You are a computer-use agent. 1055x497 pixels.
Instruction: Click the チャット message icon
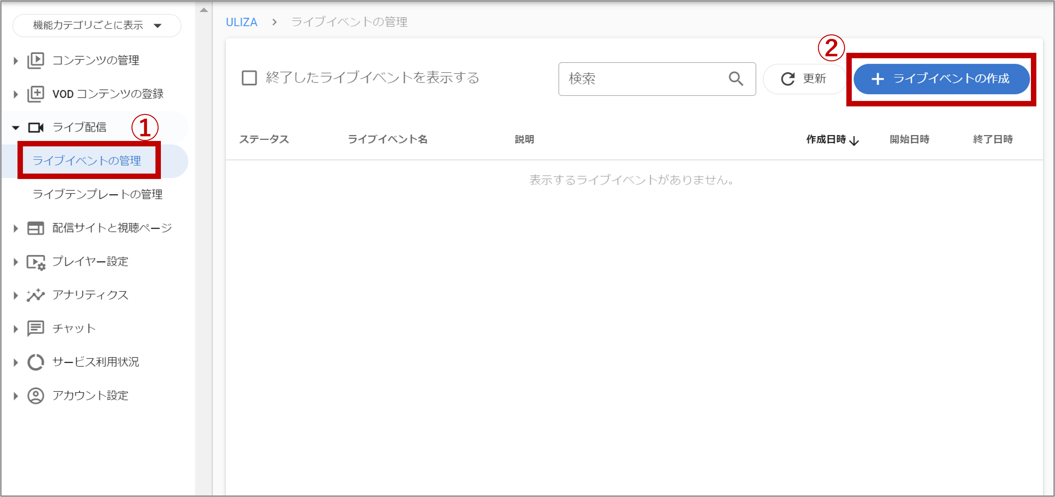(x=36, y=328)
